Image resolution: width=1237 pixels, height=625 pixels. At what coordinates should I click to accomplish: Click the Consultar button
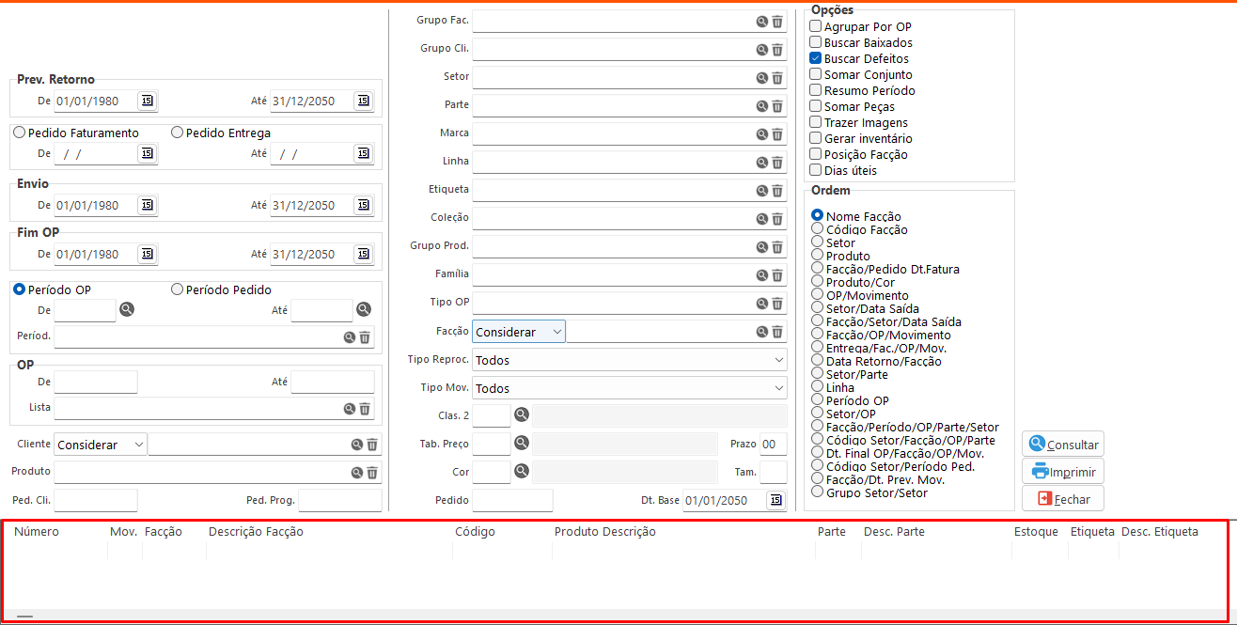(1062, 445)
